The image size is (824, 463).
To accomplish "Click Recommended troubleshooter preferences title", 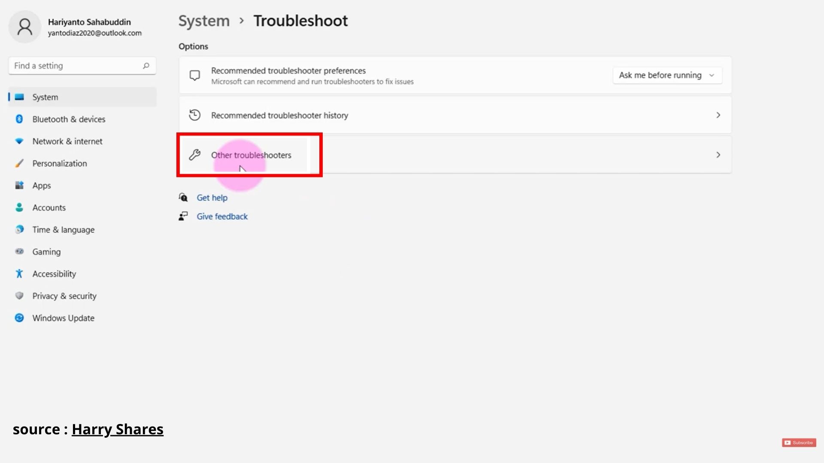I will (x=288, y=71).
